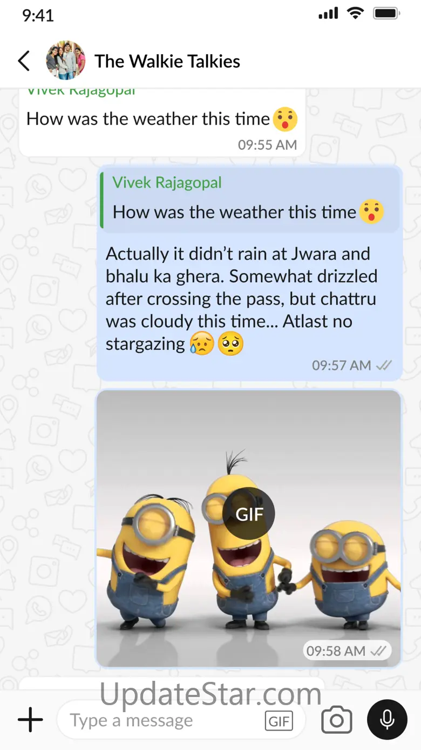This screenshot has width=421, height=750.
Task: Open The Walkie Talkies group info title
Action: [167, 61]
